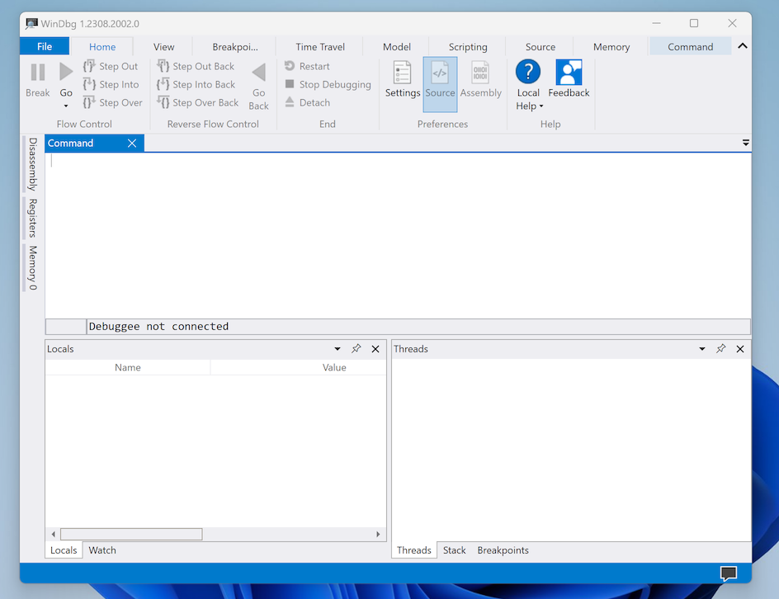
Task: Click the Locals horizontal scrollbar thumb
Action: (x=131, y=534)
